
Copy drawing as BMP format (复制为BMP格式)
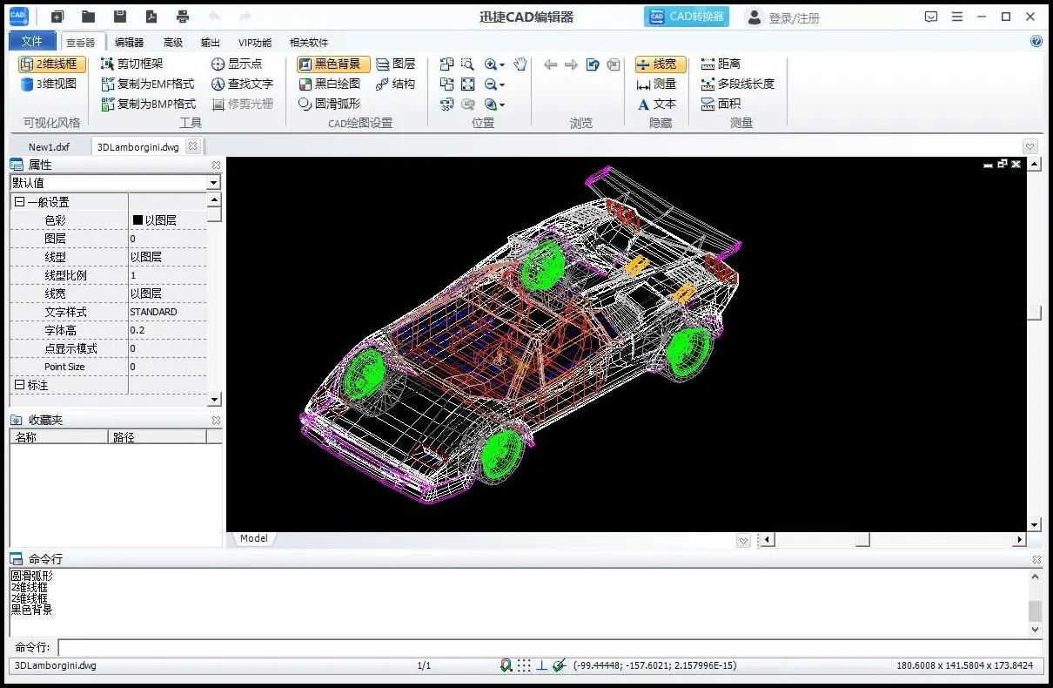click(x=148, y=104)
